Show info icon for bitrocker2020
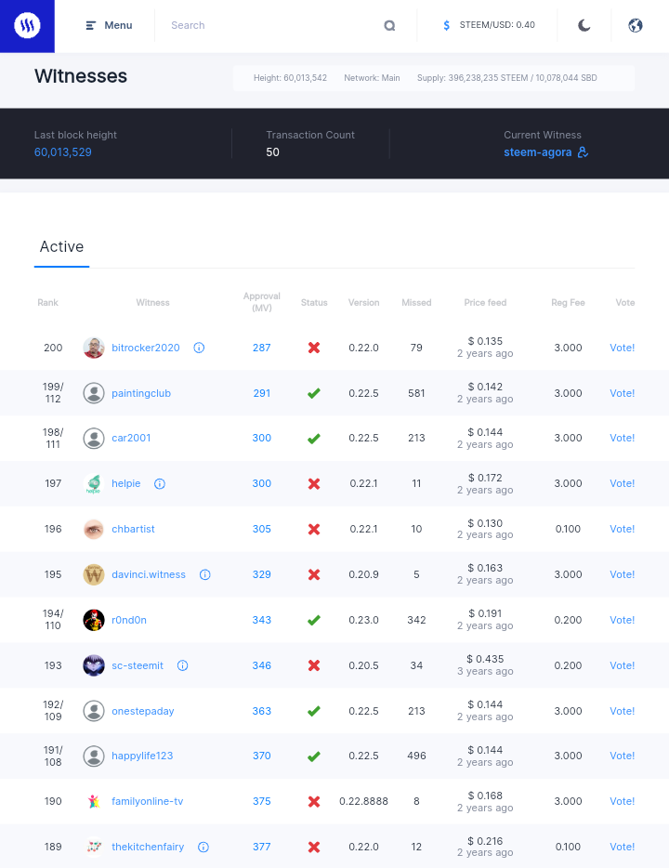 [x=199, y=348]
